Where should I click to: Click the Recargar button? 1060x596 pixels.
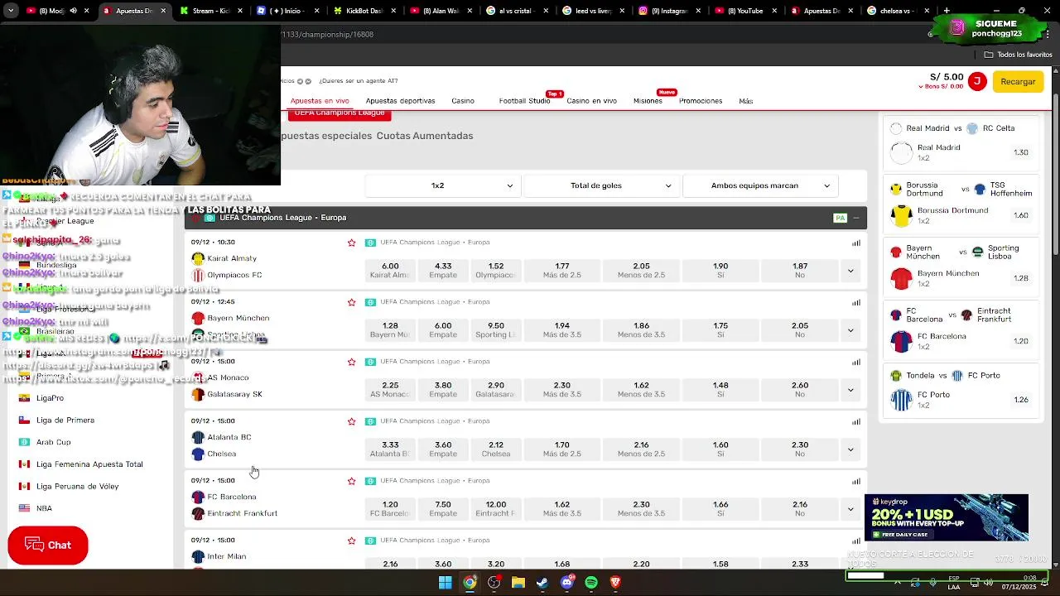1018,81
